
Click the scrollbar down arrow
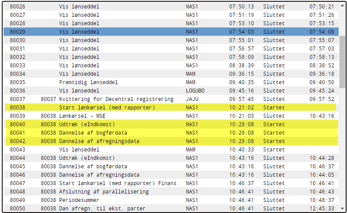point(342,208)
